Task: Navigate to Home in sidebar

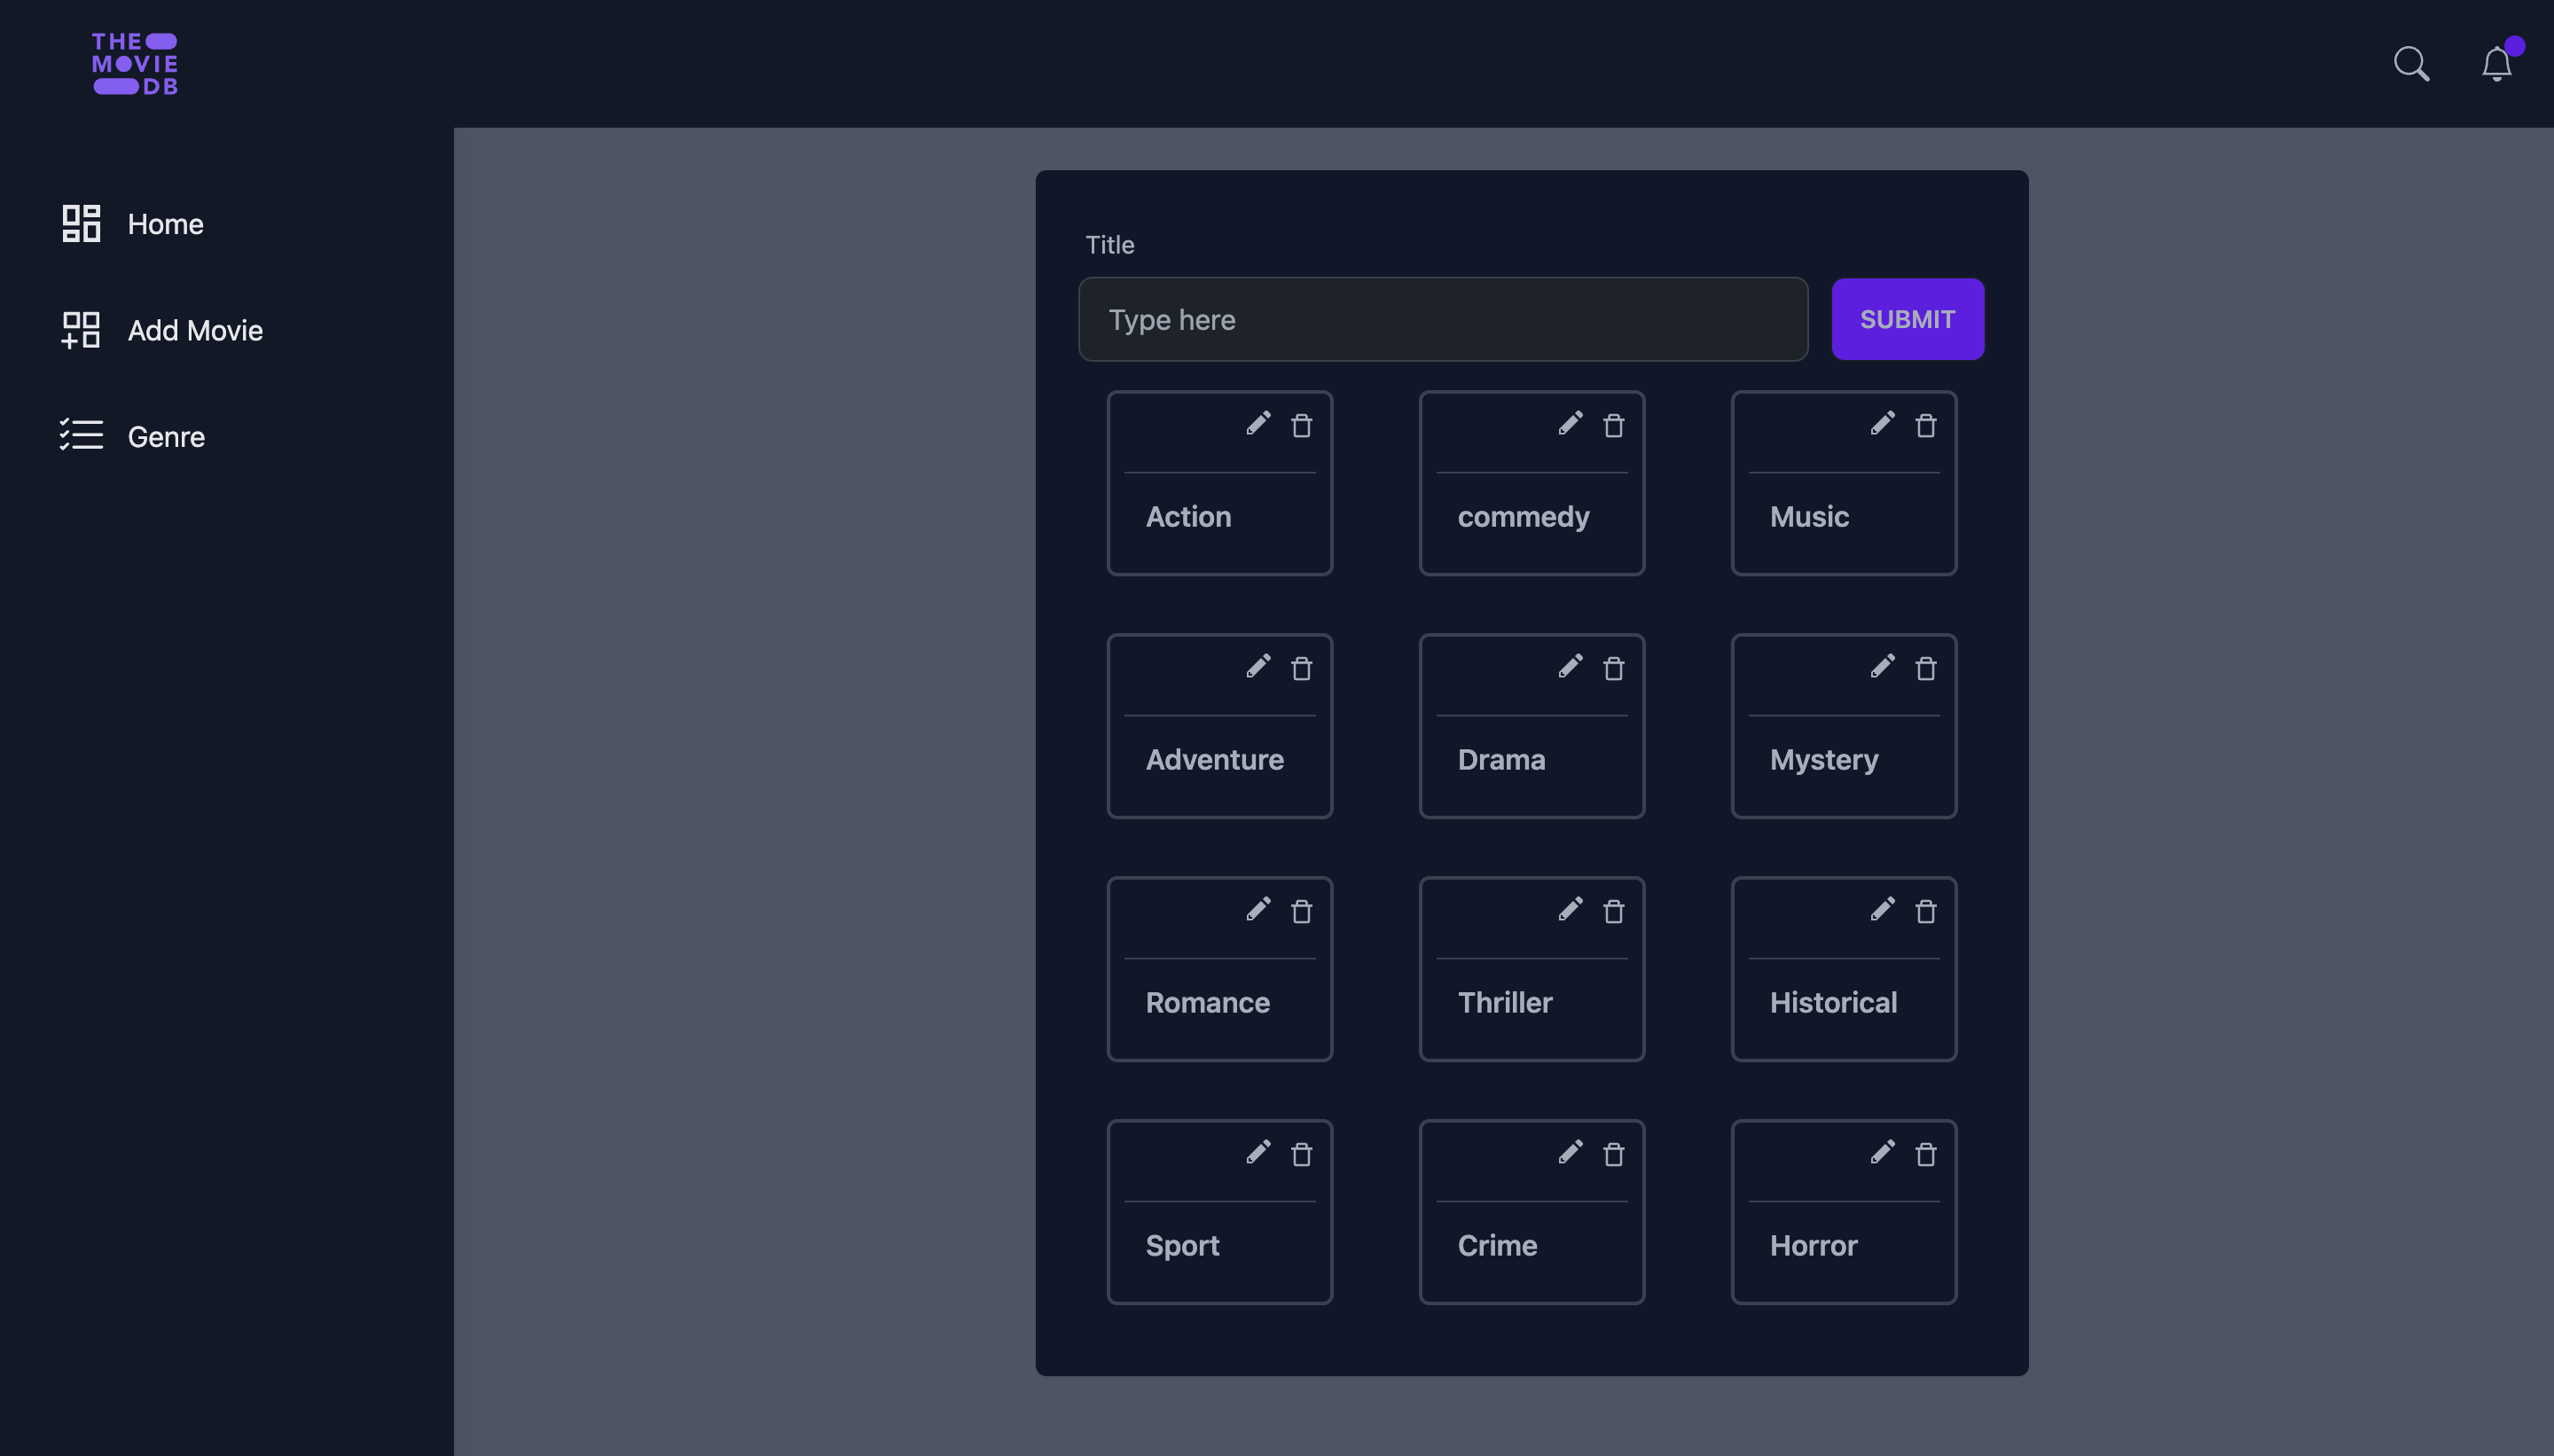Action: [164, 223]
